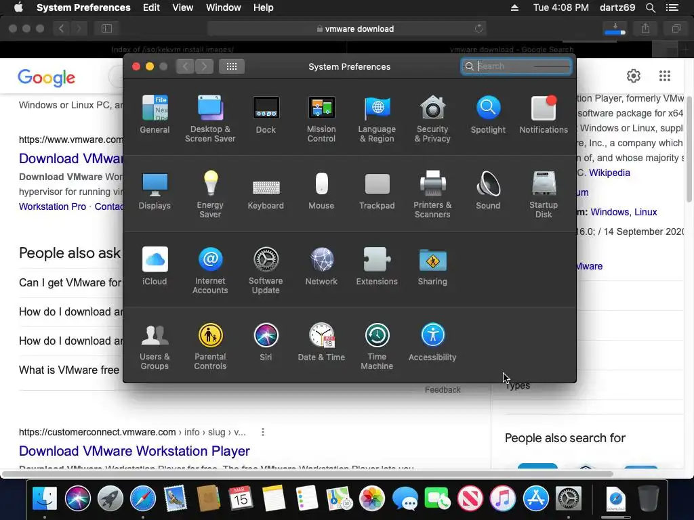Screen dimensions: 694x520
Task: Click the Safari address bar showing vmware download
Action: coord(347,28)
